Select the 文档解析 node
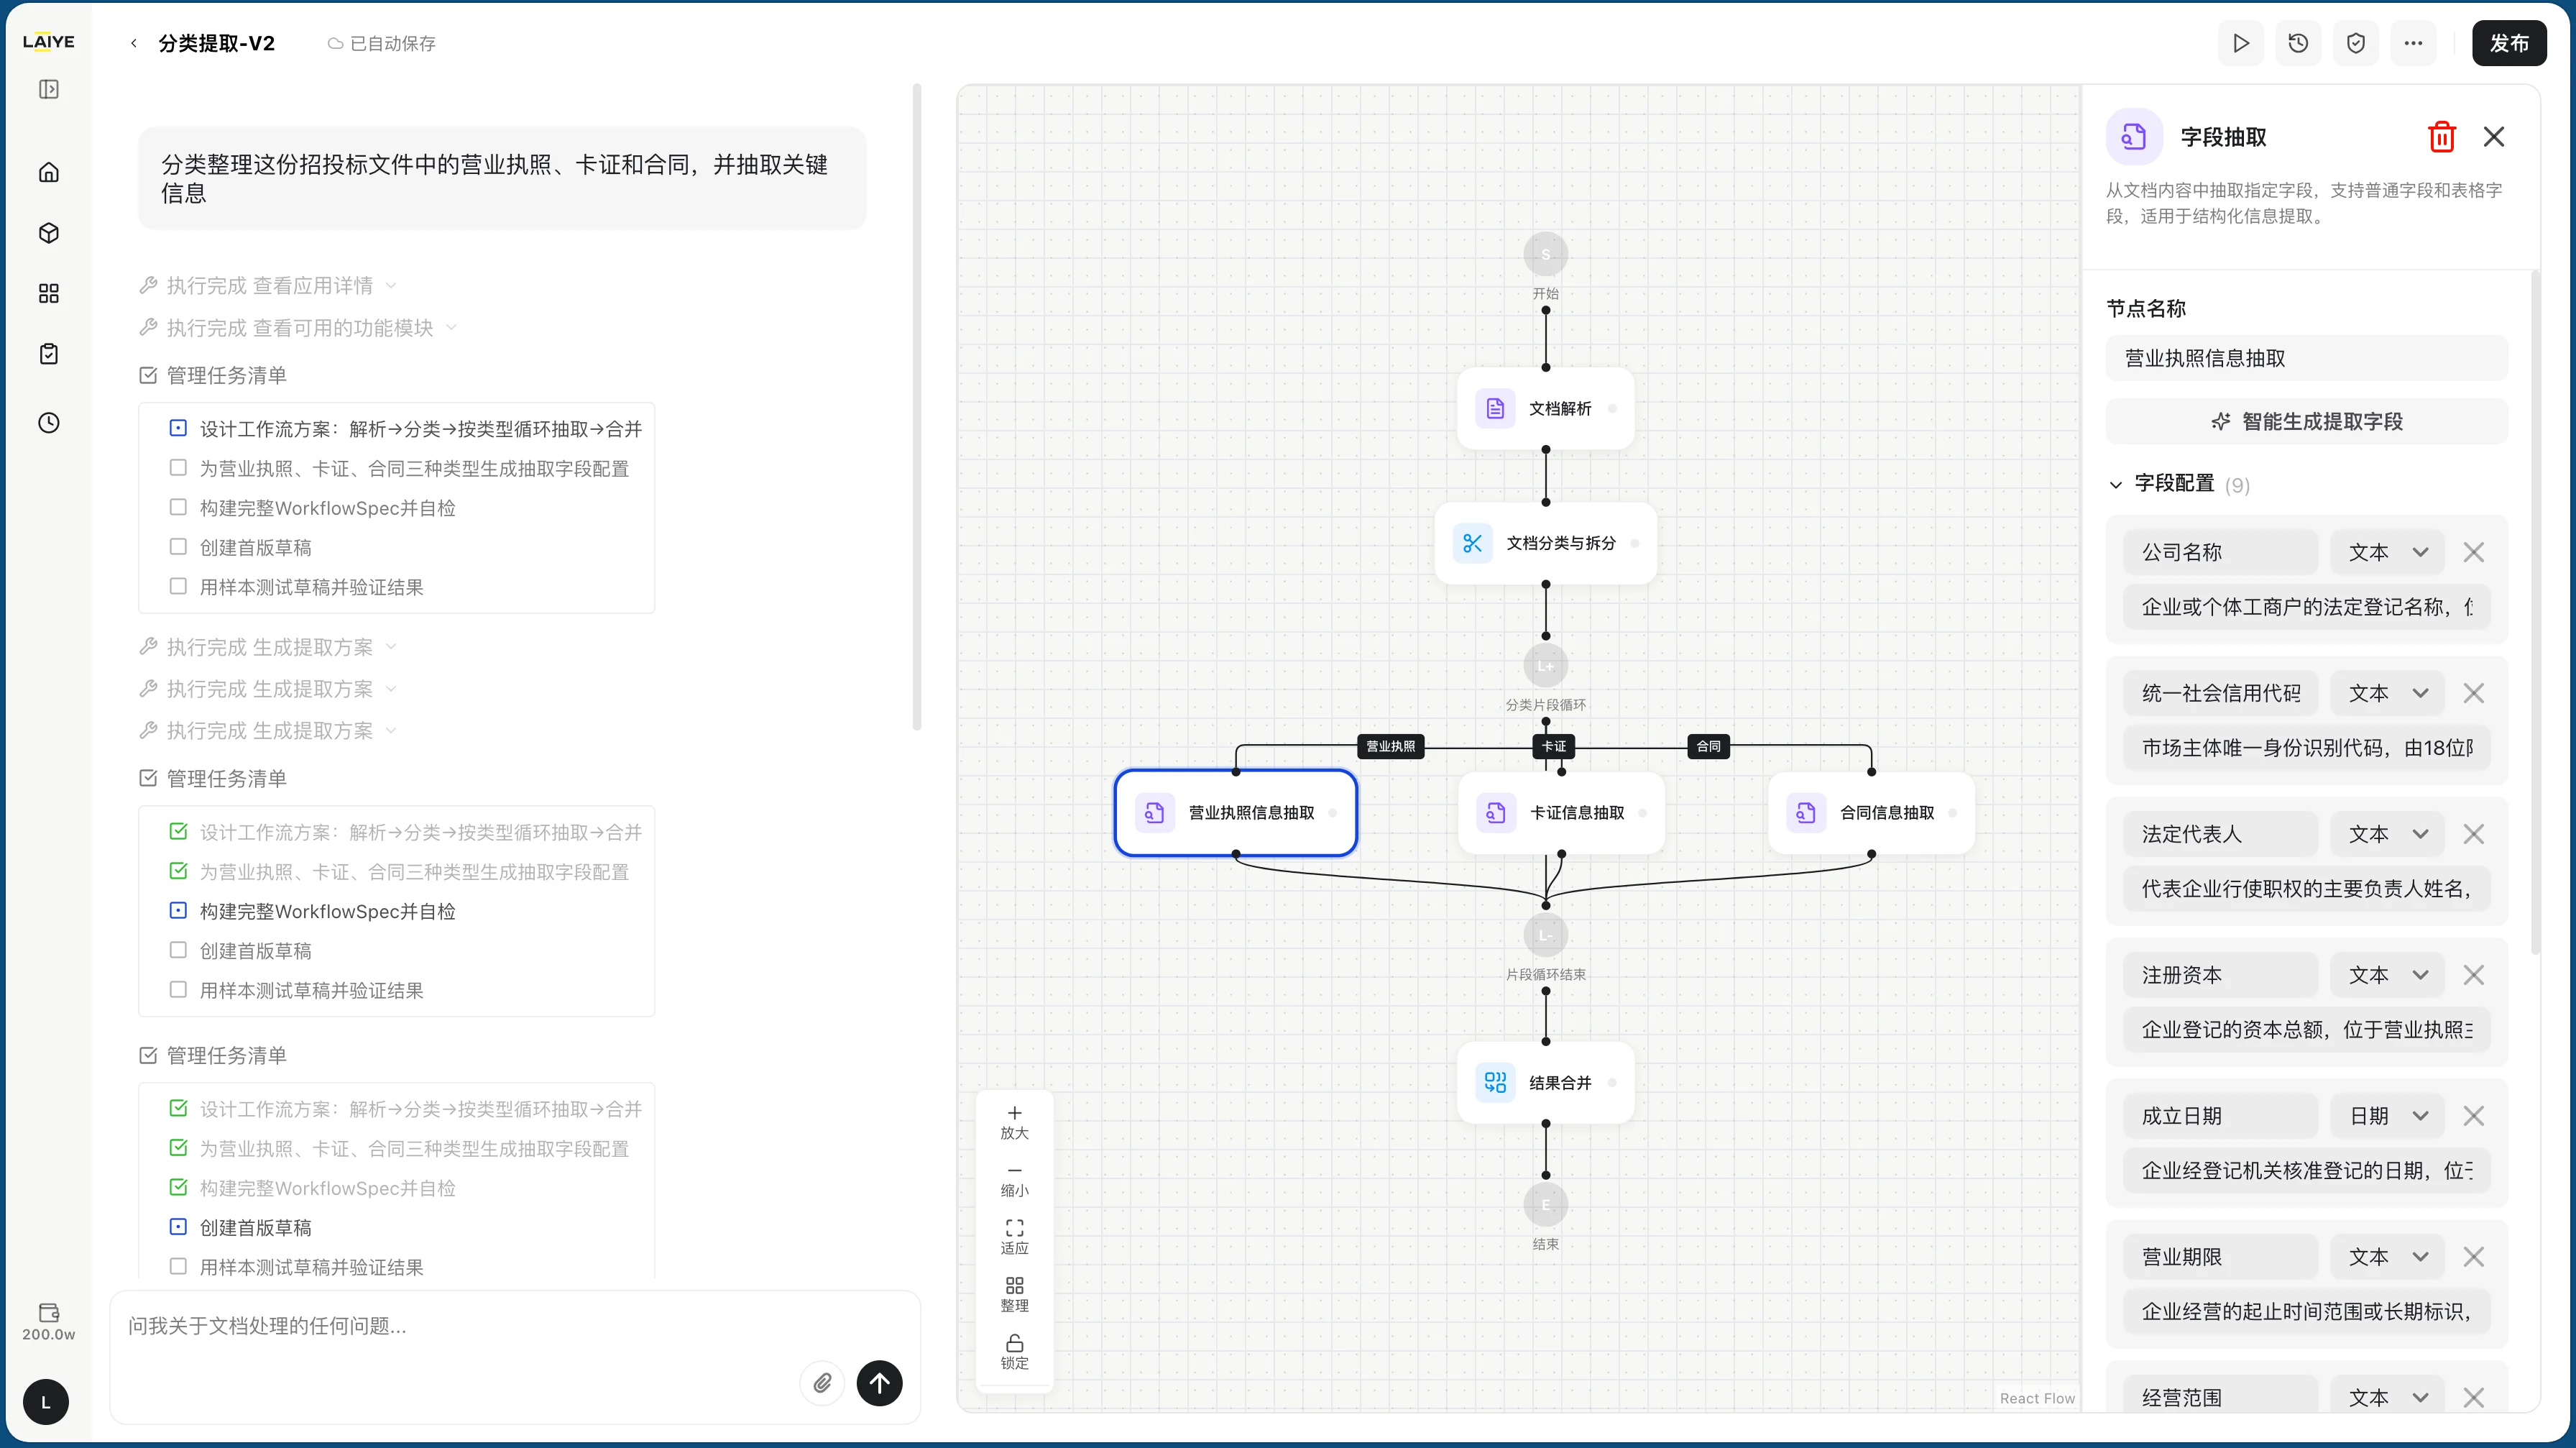 pos(1545,408)
